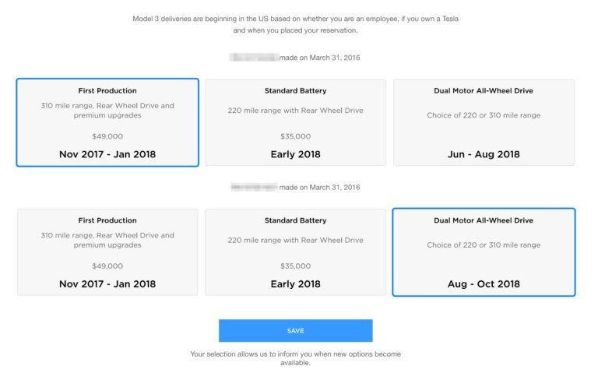Choose Standard Battery option in top row

[296, 122]
